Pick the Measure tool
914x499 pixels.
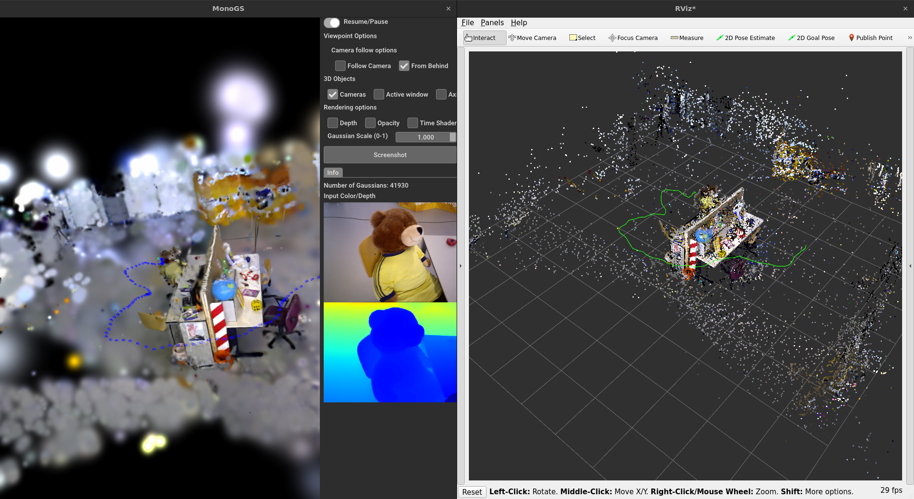687,38
